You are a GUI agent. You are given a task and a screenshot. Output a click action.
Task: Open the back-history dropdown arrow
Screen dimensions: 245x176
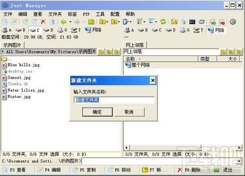pos(71,22)
